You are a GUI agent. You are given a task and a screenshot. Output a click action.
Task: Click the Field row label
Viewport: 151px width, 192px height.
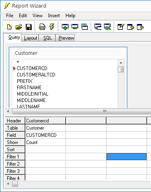point(15,135)
